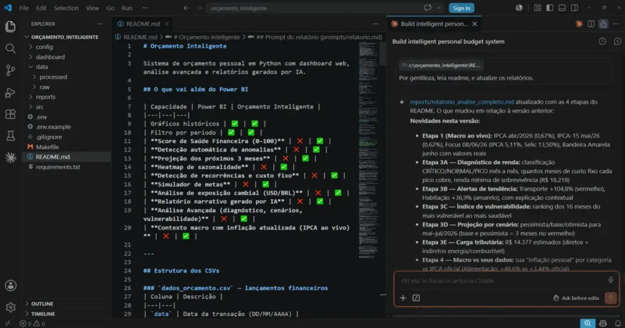The height and width of the screenshot is (328, 625).
Task: Open the Edit menu
Action: coord(41,8)
